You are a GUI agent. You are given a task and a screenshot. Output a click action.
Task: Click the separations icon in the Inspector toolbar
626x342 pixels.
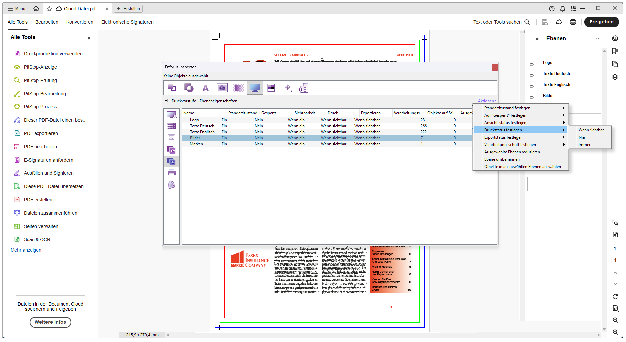(271, 88)
